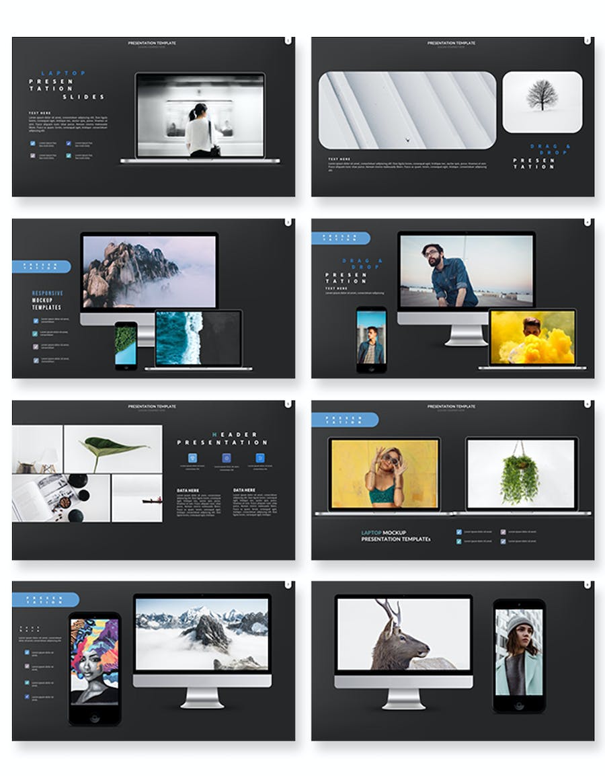
Task: Select blue Presentation tab on the two-laptops slide
Action: tap(344, 420)
